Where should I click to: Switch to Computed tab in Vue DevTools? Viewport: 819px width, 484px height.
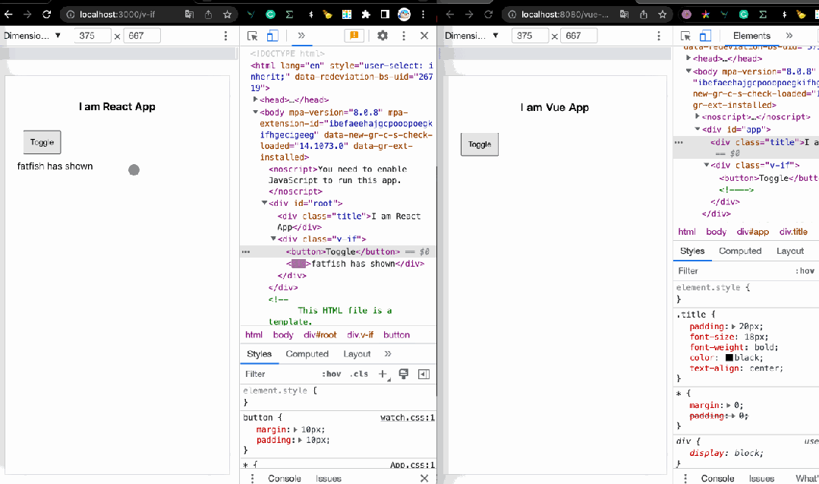[x=740, y=251]
